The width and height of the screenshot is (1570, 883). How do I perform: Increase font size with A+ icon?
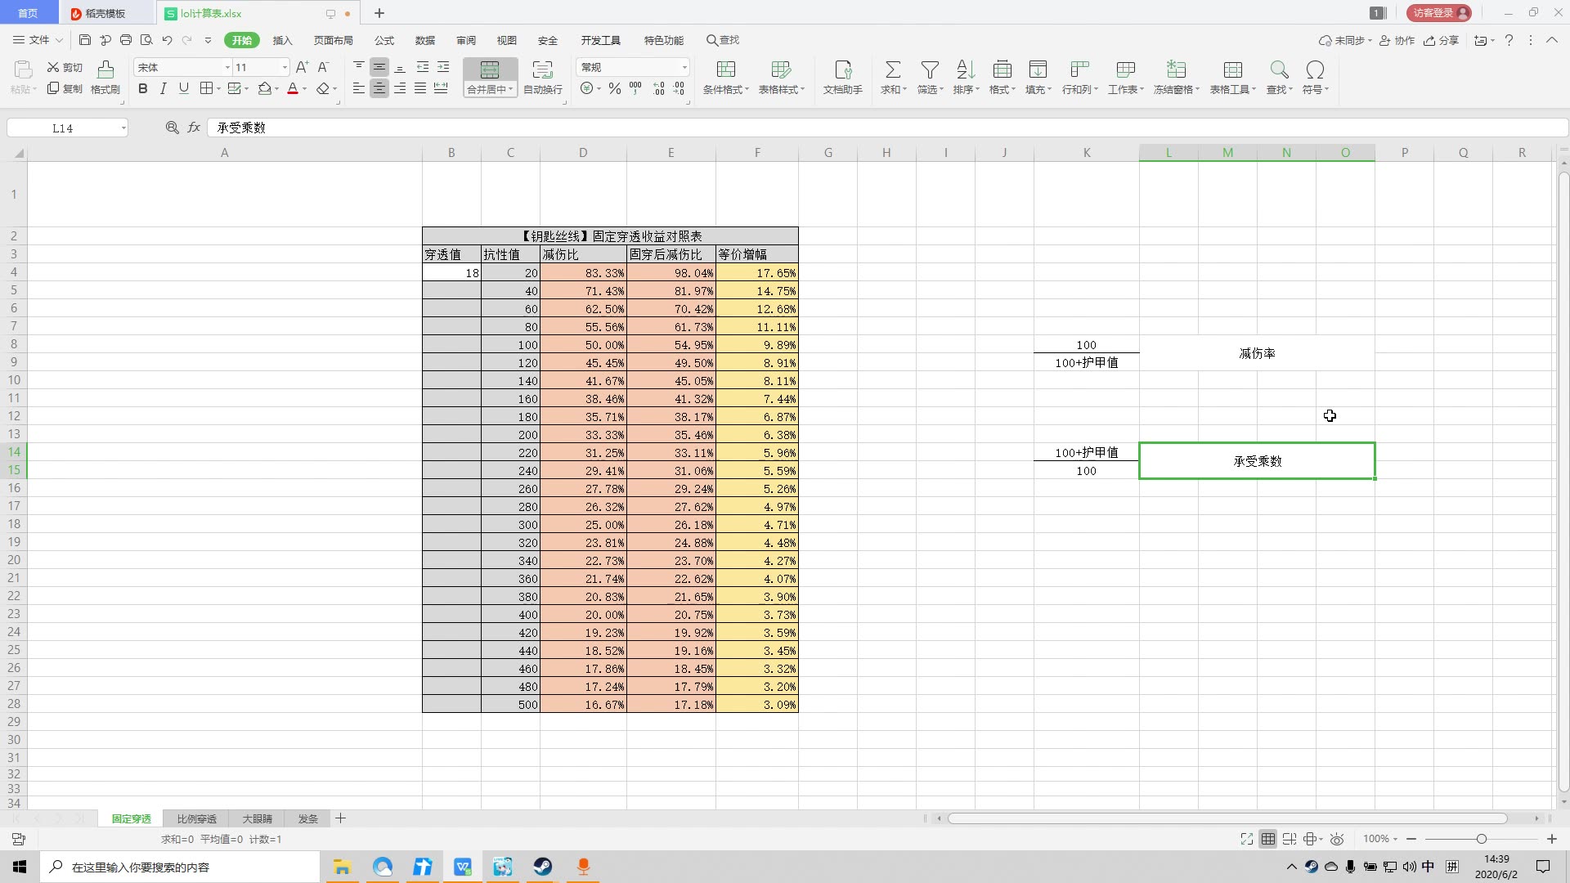(x=302, y=67)
